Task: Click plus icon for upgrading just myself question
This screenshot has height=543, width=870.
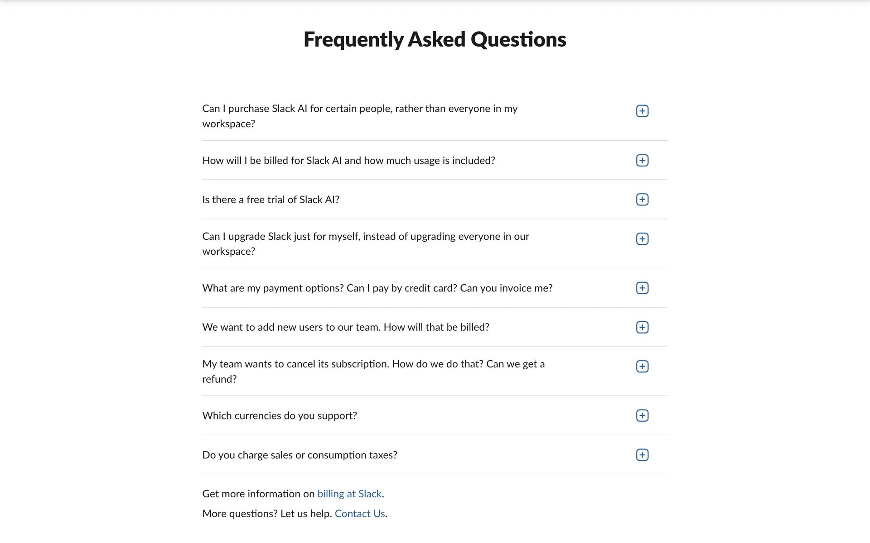Action: coord(642,239)
